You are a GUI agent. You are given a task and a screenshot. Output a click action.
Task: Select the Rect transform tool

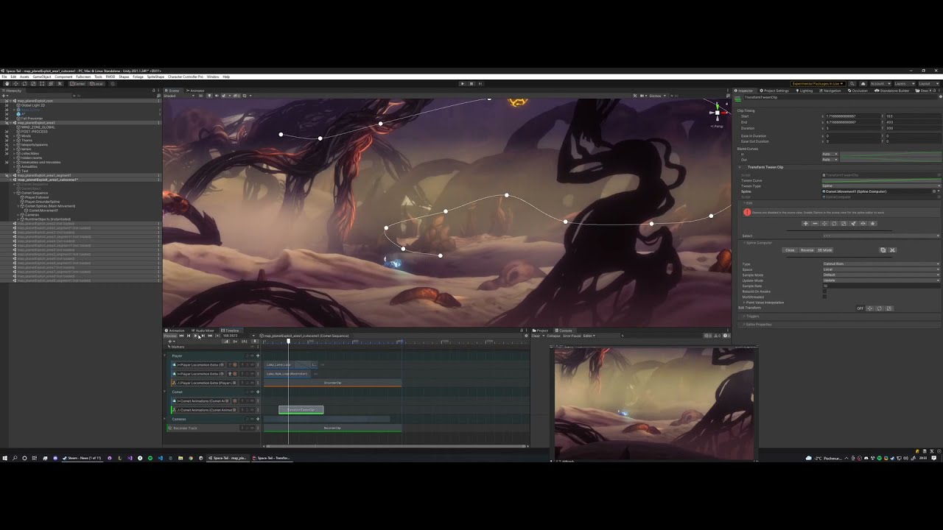click(x=42, y=84)
